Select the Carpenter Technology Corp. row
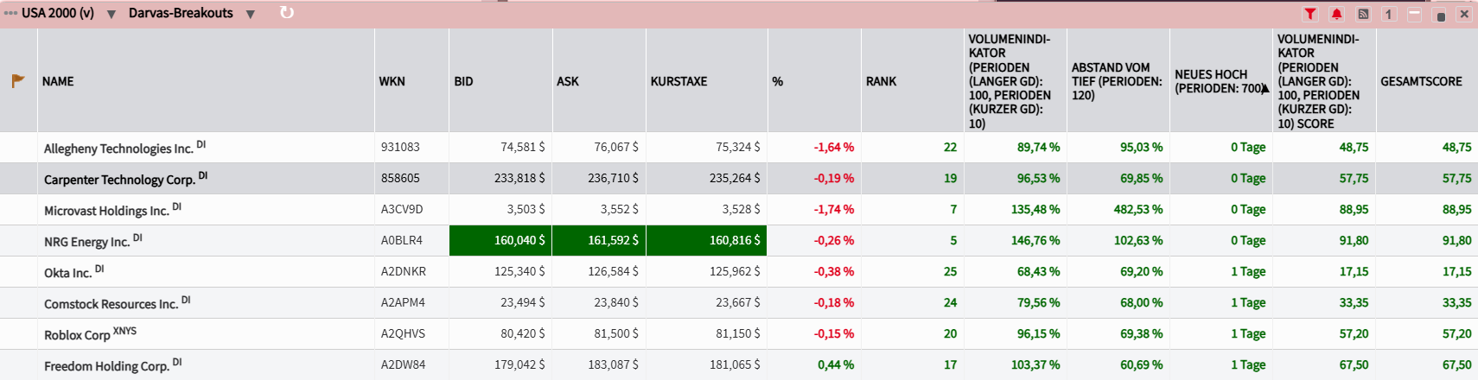The width and height of the screenshot is (1478, 380). [739, 179]
